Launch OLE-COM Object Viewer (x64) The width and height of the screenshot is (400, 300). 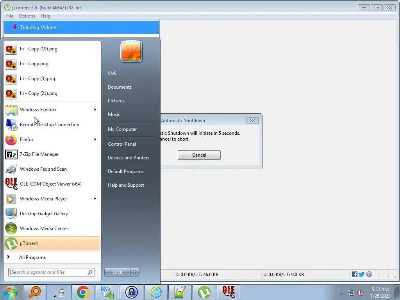pyautogui.click(x=52, y=184)
